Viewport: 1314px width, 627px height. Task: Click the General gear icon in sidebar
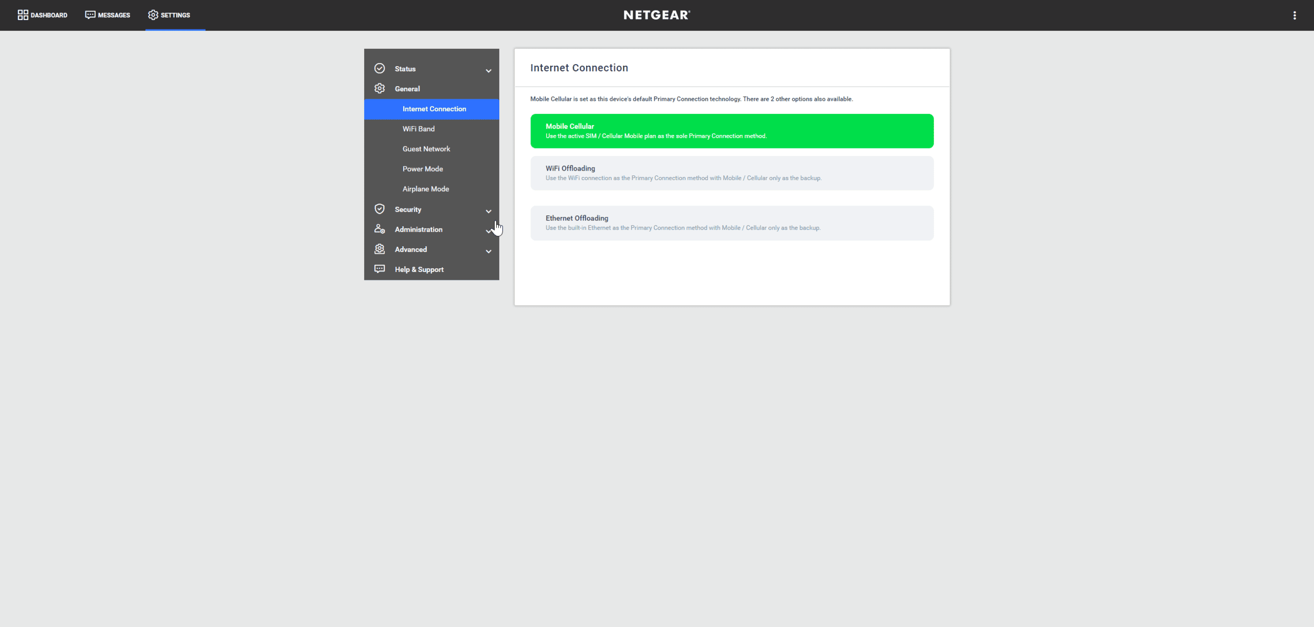pyautogui.click(x=379, y=89)
